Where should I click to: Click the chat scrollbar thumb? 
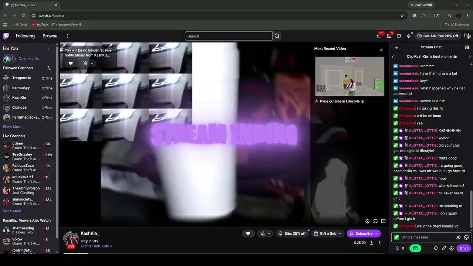tap(471, 209)
